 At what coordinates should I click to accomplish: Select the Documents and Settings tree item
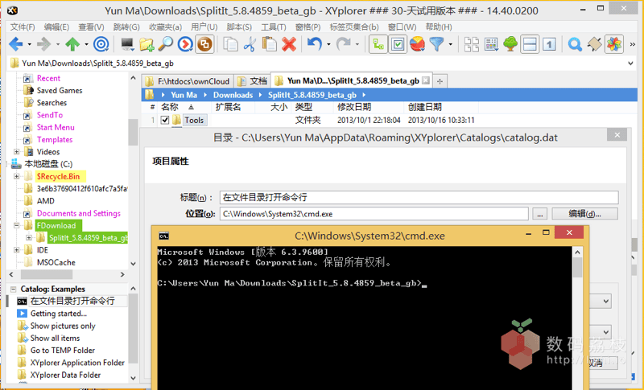[78, 213]
